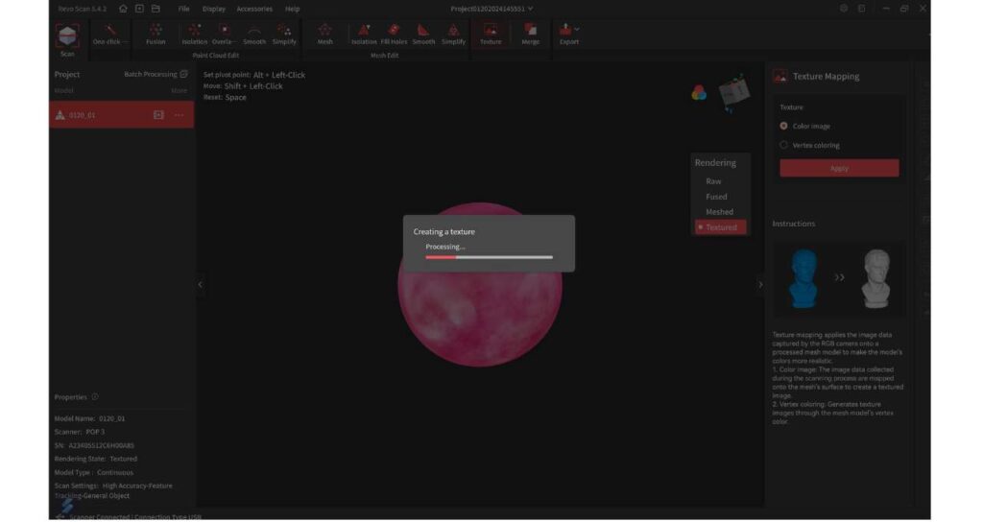Open the three-dots menu for 0120_01

pyautogui.click(x=180, y=115)
